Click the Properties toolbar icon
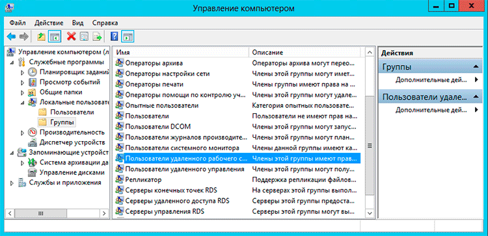The width and height of the screenshot is (488, 236). (x=84, y=36)
